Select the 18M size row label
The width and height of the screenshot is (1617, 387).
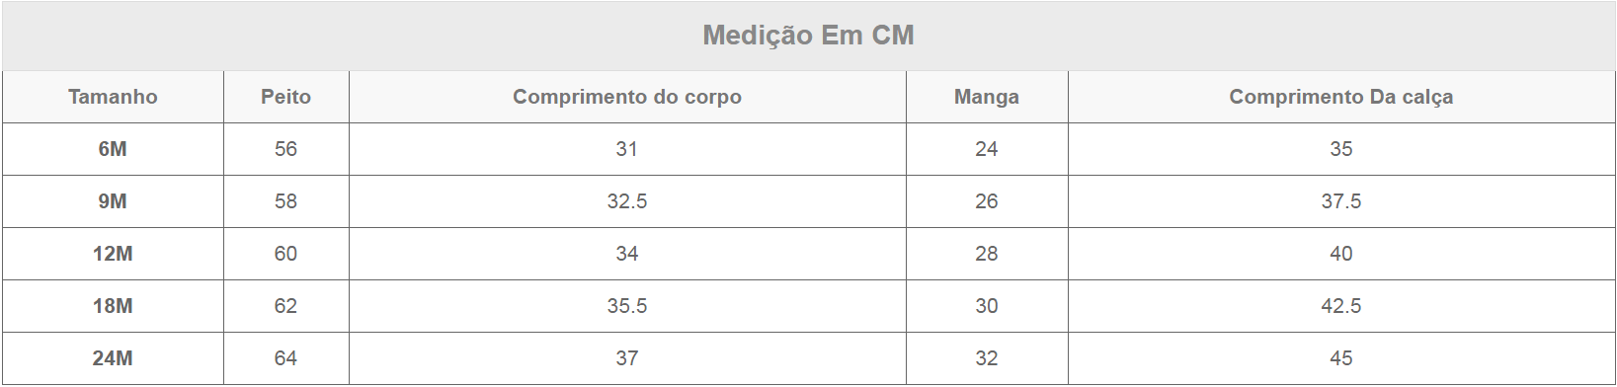[113, 306]
